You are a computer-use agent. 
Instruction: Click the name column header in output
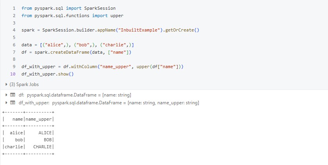(x=18, y=119)
